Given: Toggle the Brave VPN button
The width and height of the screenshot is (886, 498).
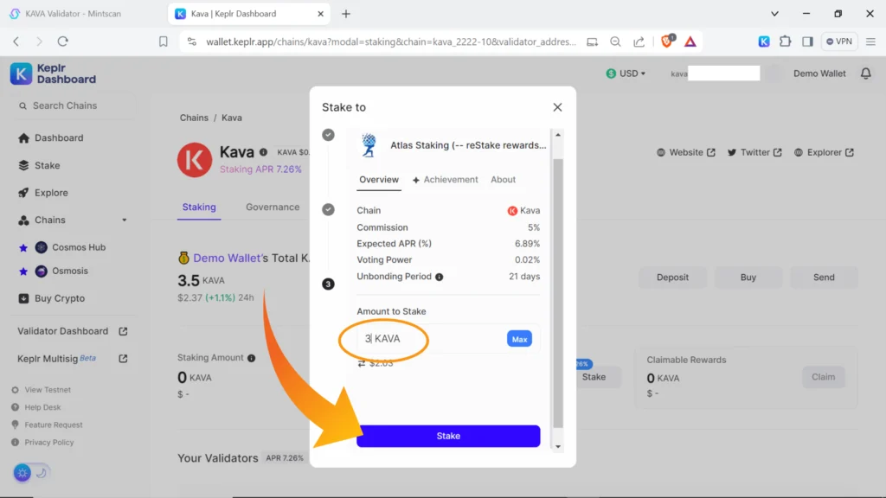Looking at the screenshot, I should (x=840, y=41).
